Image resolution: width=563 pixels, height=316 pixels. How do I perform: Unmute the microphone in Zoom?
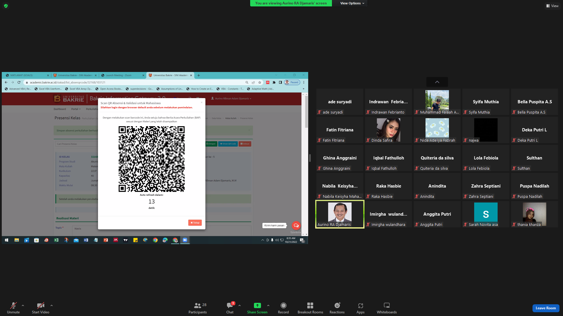(13, 308)
